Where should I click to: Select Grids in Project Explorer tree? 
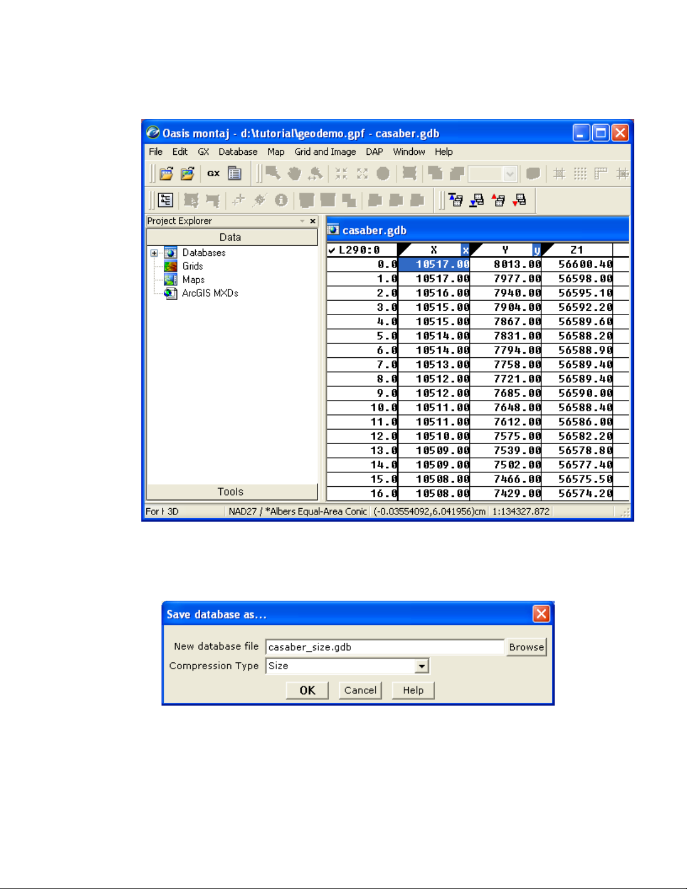point(192,266)
